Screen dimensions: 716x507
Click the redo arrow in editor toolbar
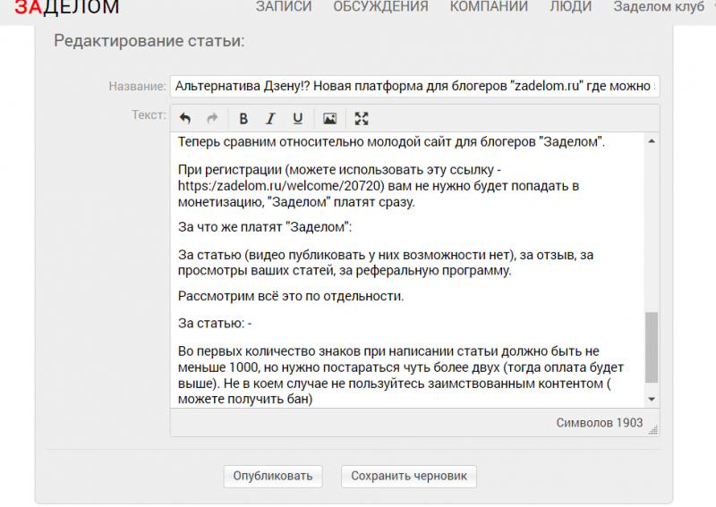click(212, 119)
